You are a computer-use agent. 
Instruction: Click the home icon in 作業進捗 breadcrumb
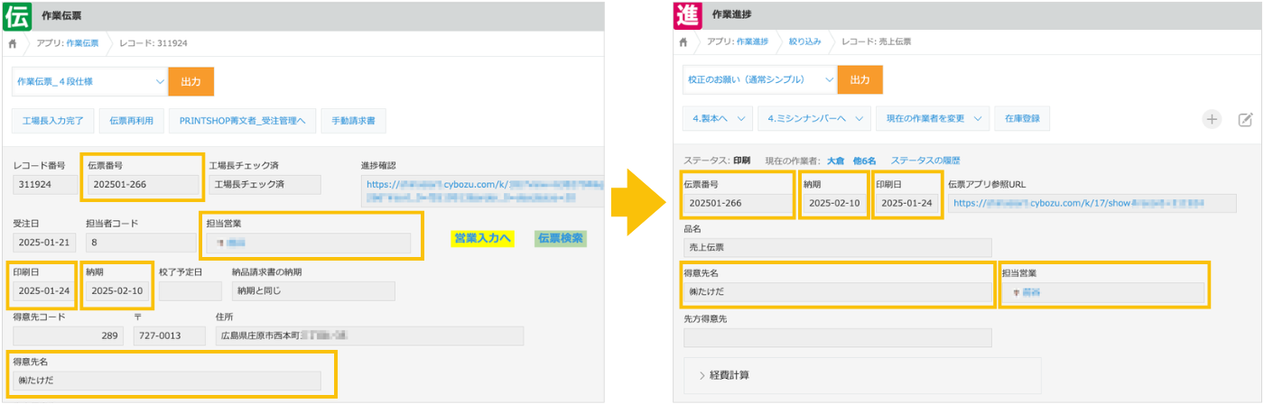[x=684, y=42]
